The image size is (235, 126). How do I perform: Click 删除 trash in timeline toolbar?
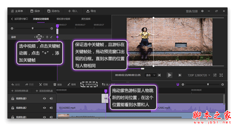[57, 84]
